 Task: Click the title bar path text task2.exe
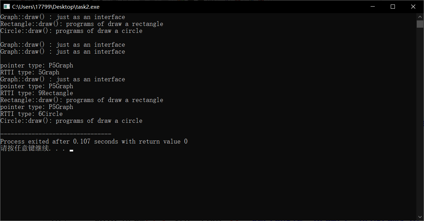coord(56,7)
